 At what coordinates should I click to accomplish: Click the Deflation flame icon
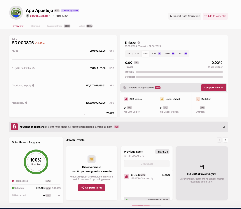coord(198,99)
